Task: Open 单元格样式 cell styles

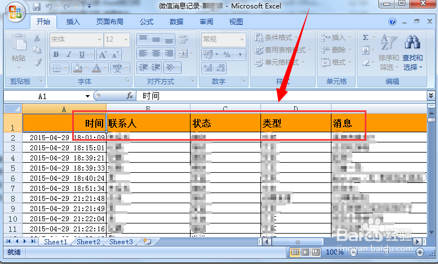Action: tap(280, 62)
